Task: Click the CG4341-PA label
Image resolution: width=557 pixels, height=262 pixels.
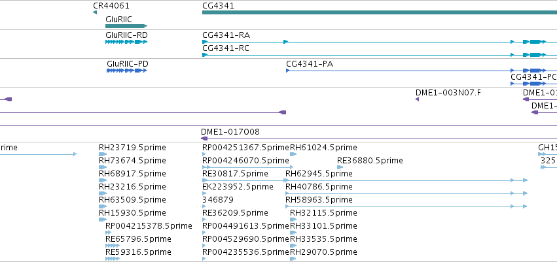Action: tap(310, 64)
